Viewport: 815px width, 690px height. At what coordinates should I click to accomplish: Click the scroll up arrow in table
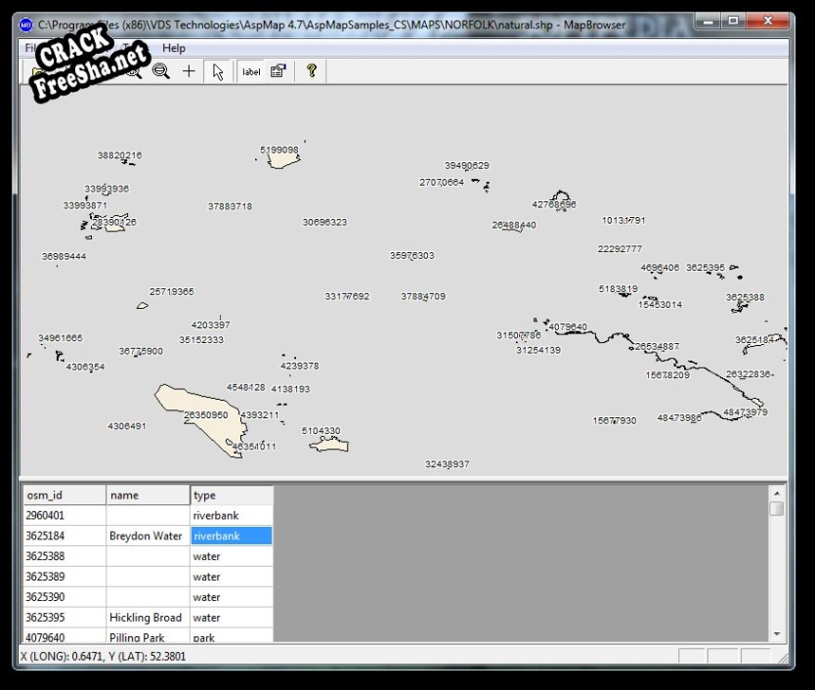(x=777, y=494)
